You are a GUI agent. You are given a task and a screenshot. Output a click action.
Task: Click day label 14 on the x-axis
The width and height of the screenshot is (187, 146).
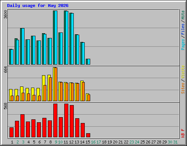coord(82,142)
